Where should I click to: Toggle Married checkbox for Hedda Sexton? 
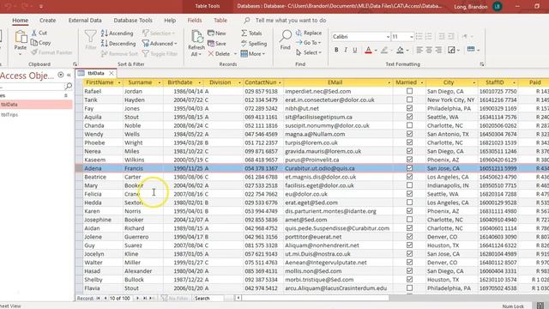[x=409, y=203]
